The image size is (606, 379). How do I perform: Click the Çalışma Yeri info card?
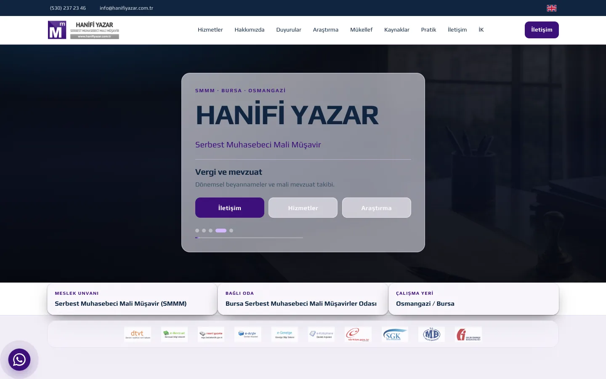[x=474, y=299]
